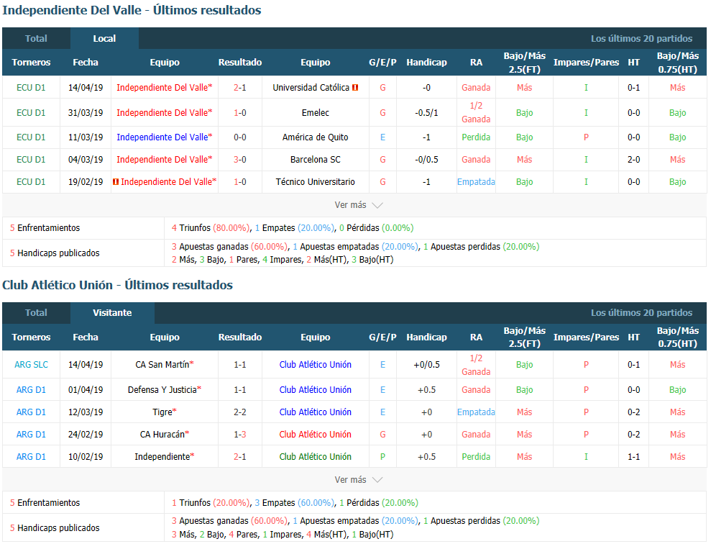
Task: Open the Tigre team link
Action: coord(162,412)
